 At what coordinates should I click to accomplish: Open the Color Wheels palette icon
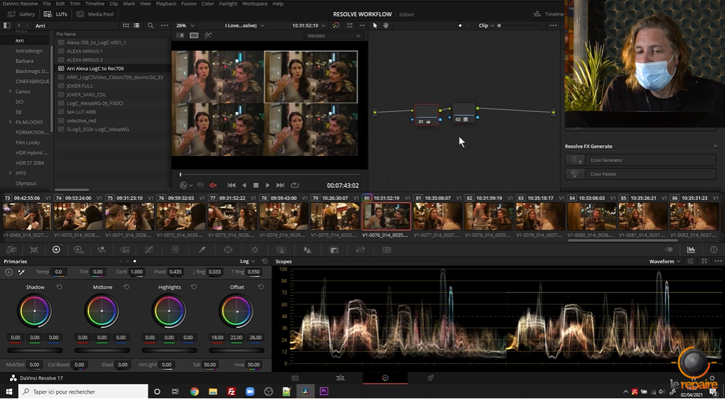[x=56, y=250]
